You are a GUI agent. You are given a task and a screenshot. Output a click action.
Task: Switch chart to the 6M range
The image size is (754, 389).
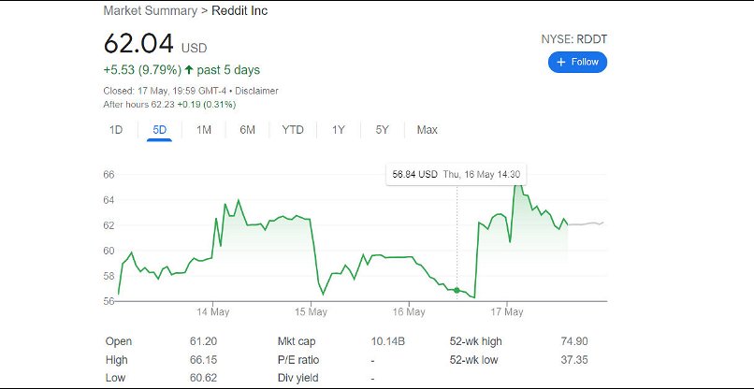(247, 130)
